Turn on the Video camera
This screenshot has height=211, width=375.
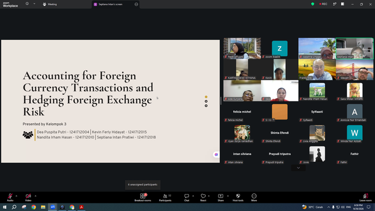pyautogui.click(x=28, y=196)
